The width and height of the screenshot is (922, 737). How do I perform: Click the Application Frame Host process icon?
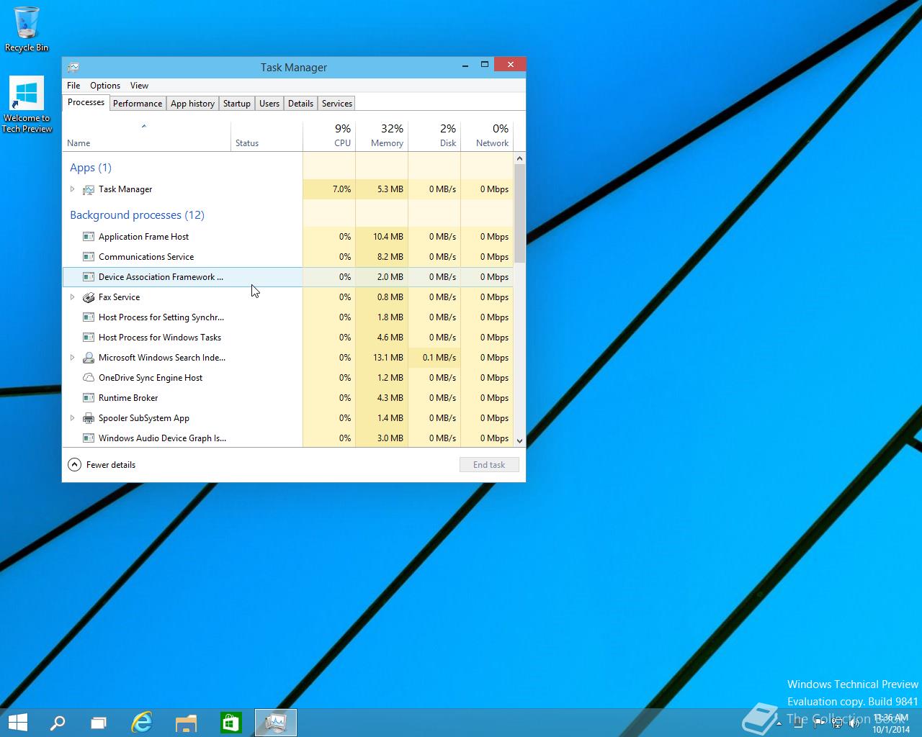[x=89, y=237]
